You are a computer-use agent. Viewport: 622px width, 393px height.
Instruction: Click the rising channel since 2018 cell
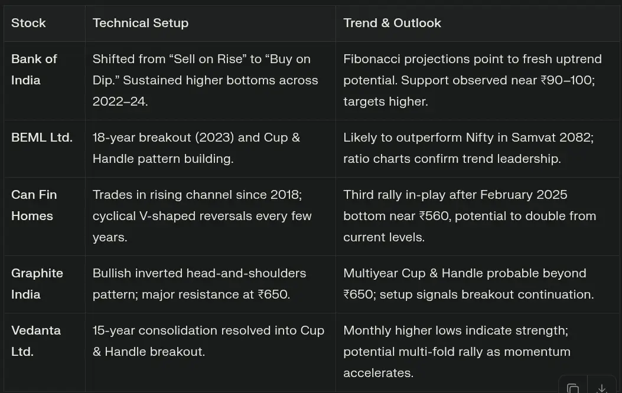pos(201,216)
